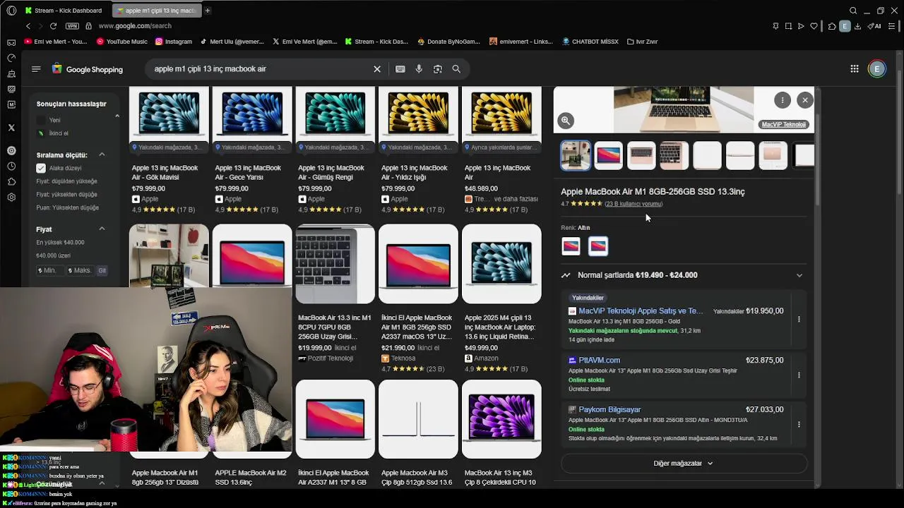Click the Maks. price input field
The width and height of the screenshot is (904, 508).
point(80,270)
